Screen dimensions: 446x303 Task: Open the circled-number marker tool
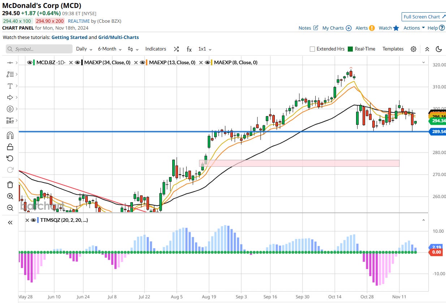click(x=10, y=109)
